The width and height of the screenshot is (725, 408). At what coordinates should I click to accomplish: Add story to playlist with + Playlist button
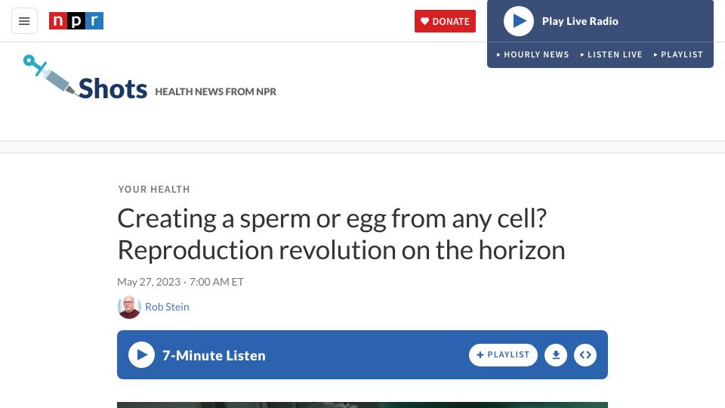coord(503,355)
